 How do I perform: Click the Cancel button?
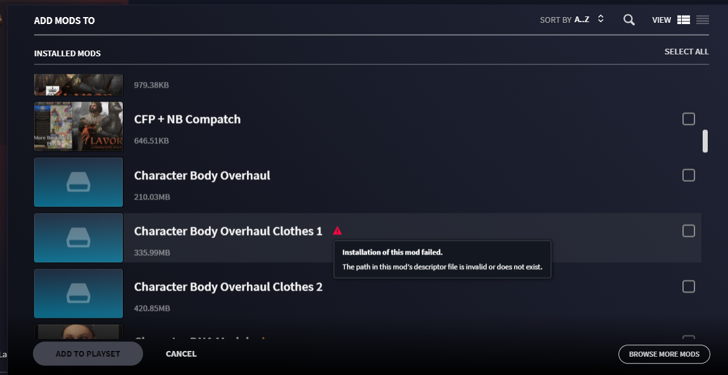[x=181, y=353]
